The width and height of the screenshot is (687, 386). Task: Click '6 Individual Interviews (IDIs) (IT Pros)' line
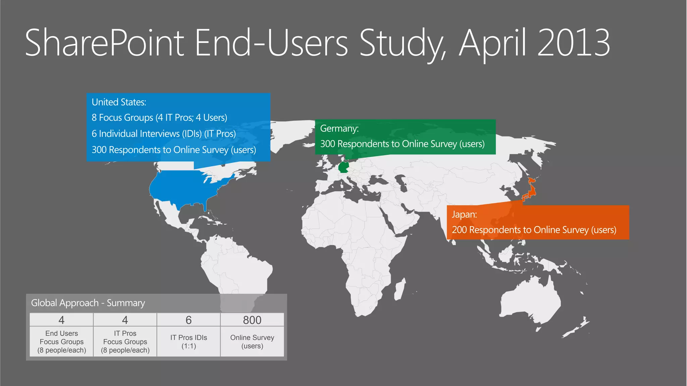point(164,134)
